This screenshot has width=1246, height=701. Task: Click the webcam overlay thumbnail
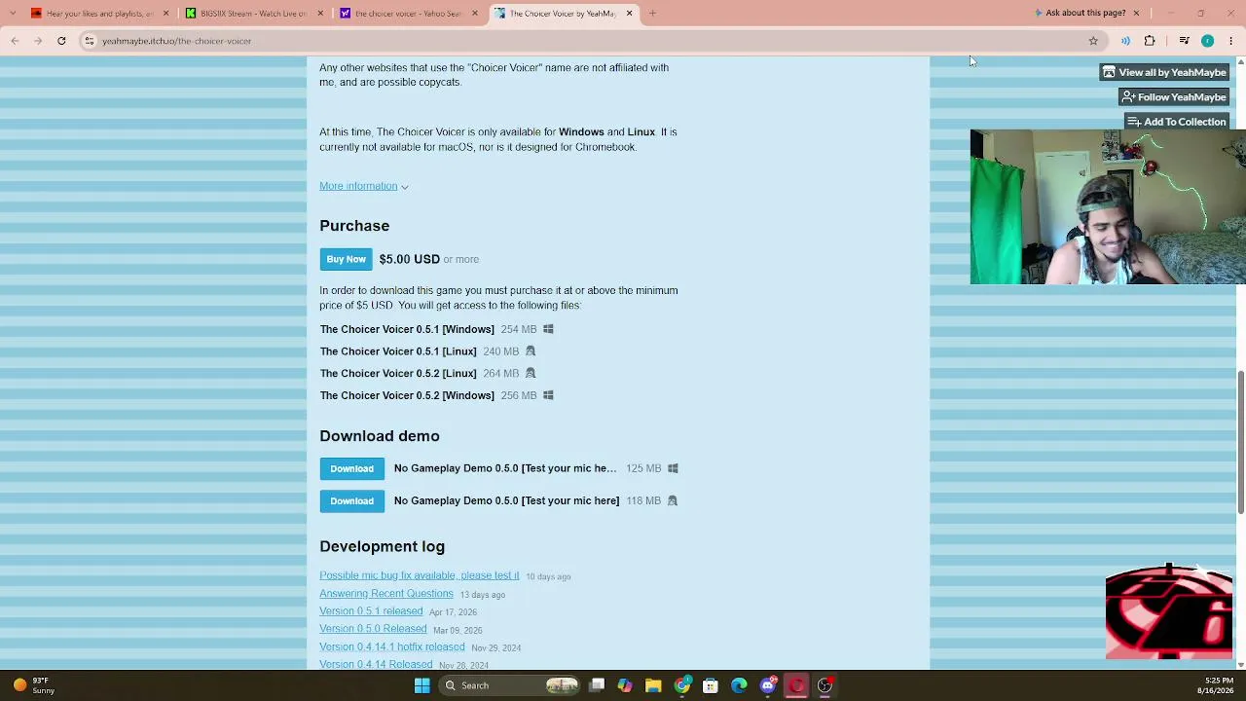tap(1108, 207)
